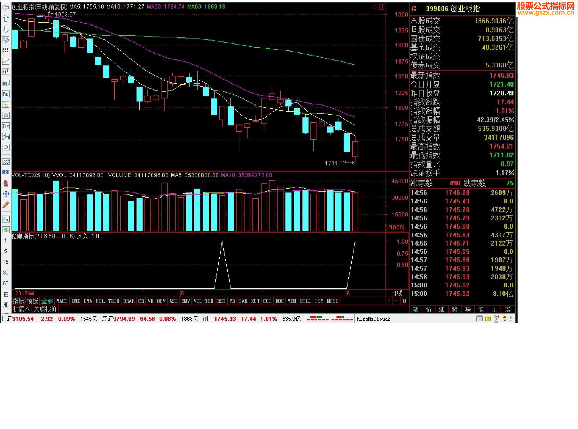This screenshot has width=578, height=429.
Task: Click the 'X1000' volume scale label
Action: pyautogui.click(x=395, y=227)
